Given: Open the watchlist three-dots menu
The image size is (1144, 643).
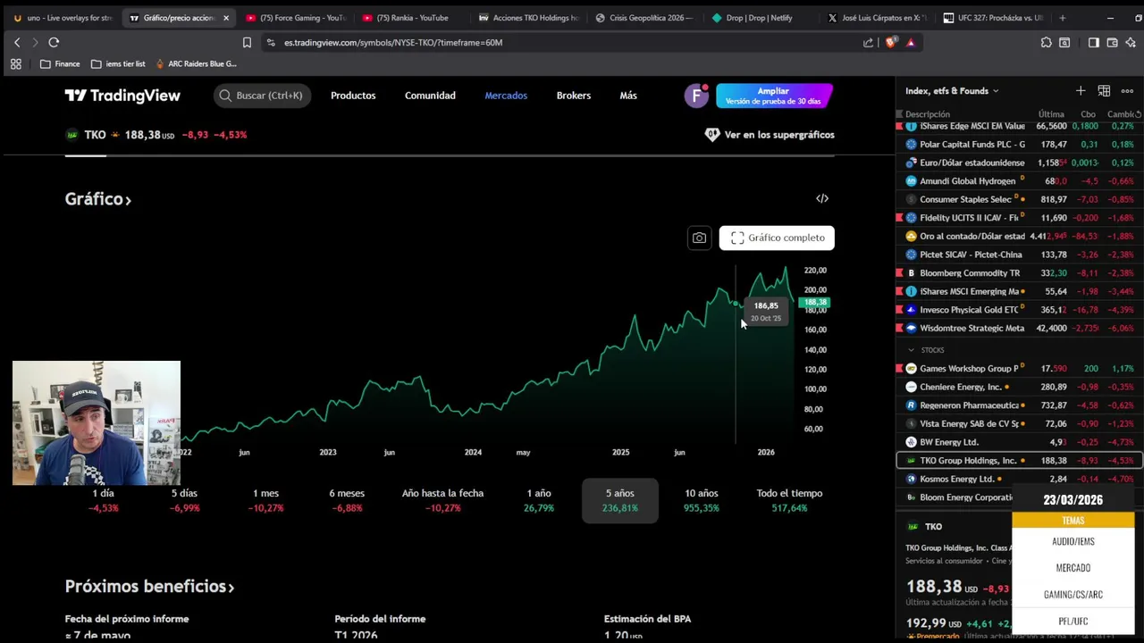Looking at the screenshot, I should pyautogui.click(x=1127, y=90).
